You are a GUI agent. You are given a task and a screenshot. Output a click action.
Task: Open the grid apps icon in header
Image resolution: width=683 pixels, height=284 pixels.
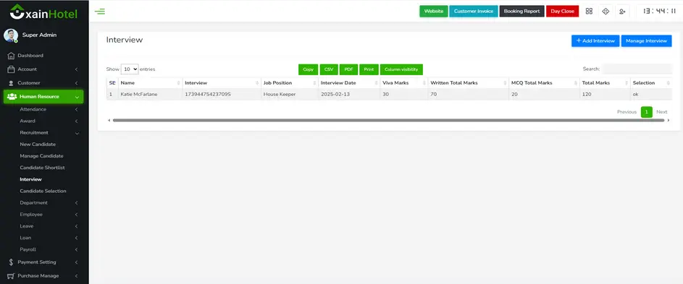tap(589, 12)
